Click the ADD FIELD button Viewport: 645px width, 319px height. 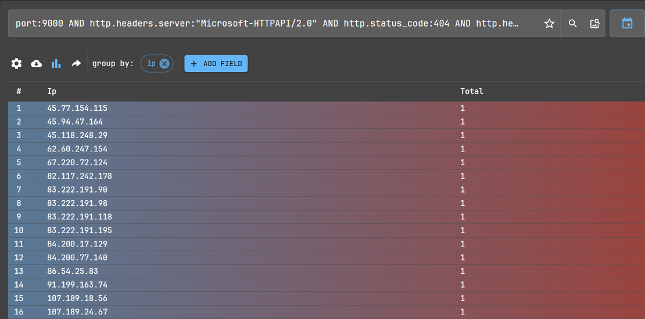pyautogui.click(x=216, y=64)
